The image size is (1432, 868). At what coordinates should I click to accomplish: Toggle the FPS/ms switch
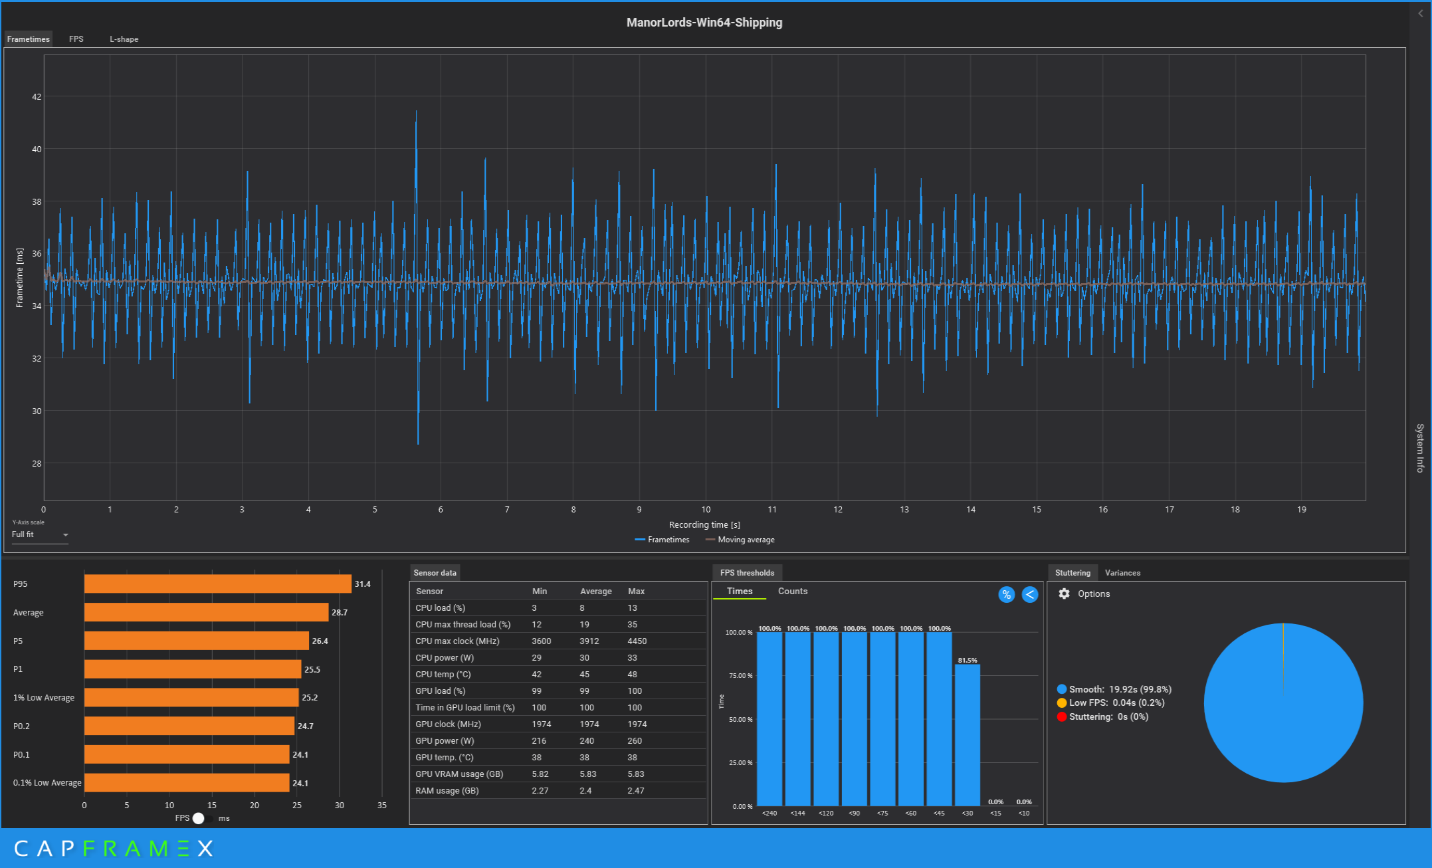tap(201, 818)
